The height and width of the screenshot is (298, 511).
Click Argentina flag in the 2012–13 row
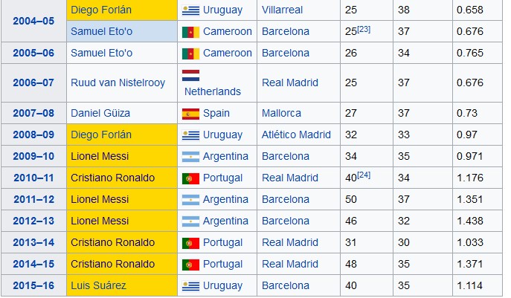[190, 221]
